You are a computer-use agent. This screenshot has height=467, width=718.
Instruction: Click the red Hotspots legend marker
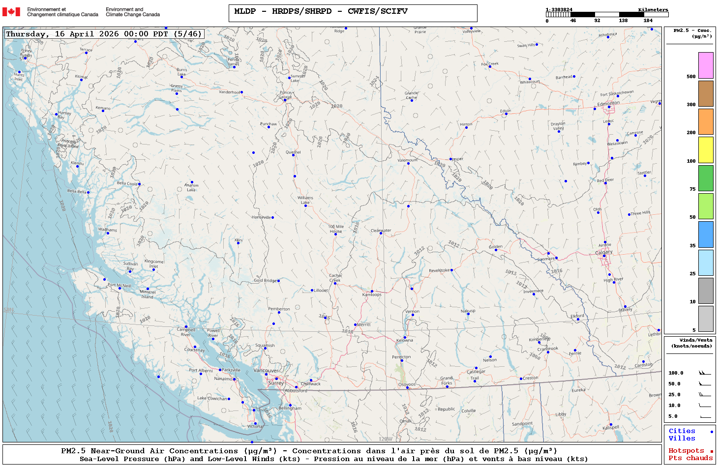[x=712, y=451]
